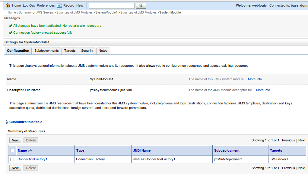Open the Security tab

[87, 51]
